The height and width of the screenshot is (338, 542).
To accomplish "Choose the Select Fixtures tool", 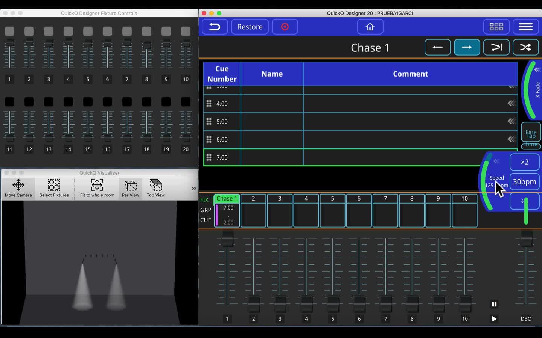I will point(54,188).
